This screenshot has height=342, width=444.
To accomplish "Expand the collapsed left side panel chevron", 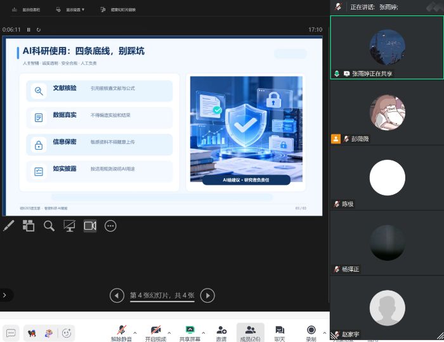I will point(5,295).
